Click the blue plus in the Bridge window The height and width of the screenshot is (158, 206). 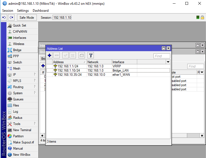coord(43,66)
